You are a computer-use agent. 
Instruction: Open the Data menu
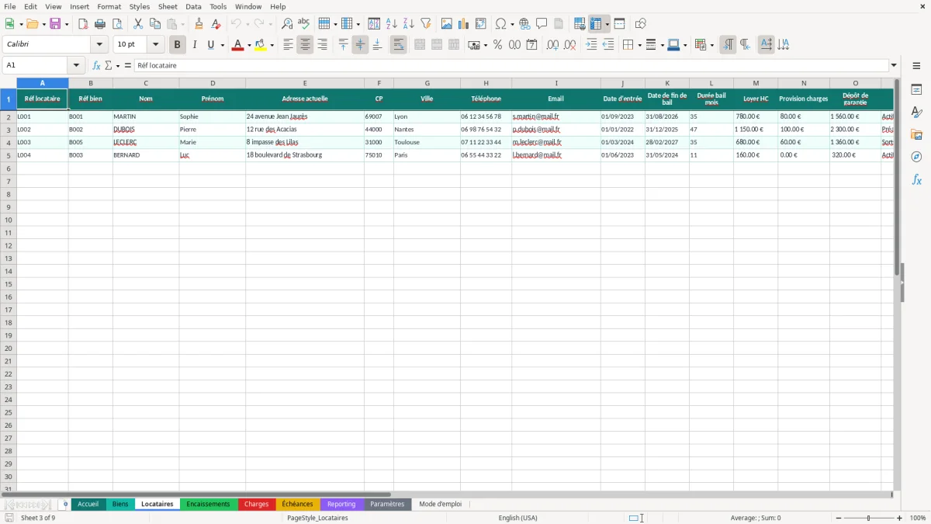pyautogui.click(x=193, y=6)
